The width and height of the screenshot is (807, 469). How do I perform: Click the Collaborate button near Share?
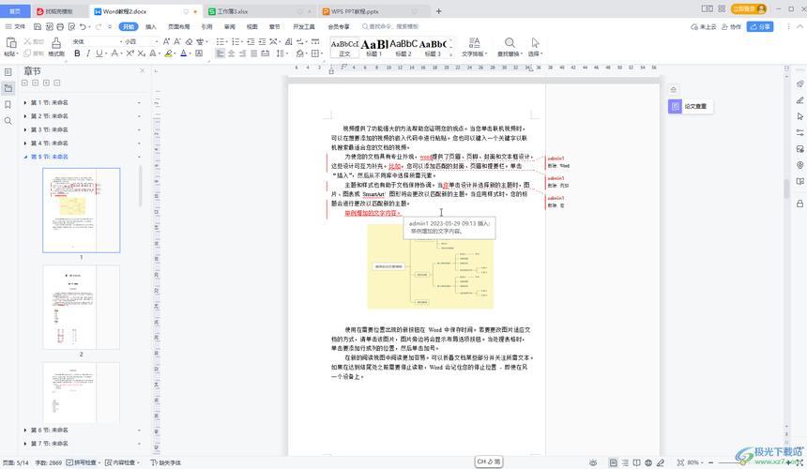click(x=731, y=27)
